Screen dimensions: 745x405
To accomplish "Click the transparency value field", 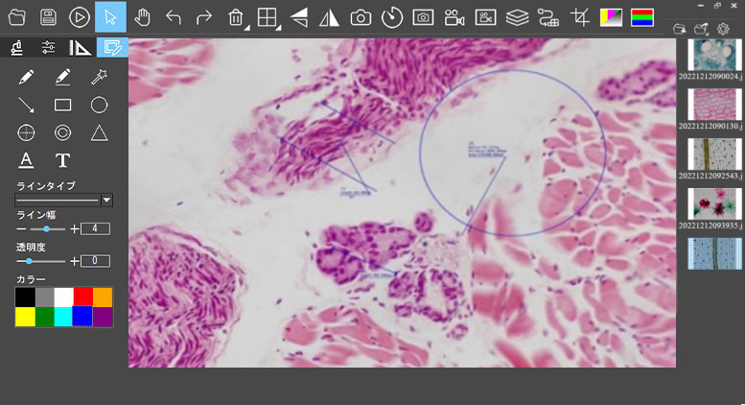I will 95,261.
